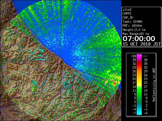The height and width of the screenshot is (121, 162).
Task: Click the yellow-green echo cell over inland terrain
Action: tap(33, 89)
